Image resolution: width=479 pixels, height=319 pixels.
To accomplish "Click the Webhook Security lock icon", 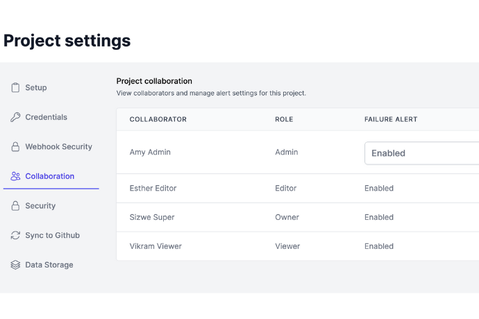I will click(x=15, y=147).
